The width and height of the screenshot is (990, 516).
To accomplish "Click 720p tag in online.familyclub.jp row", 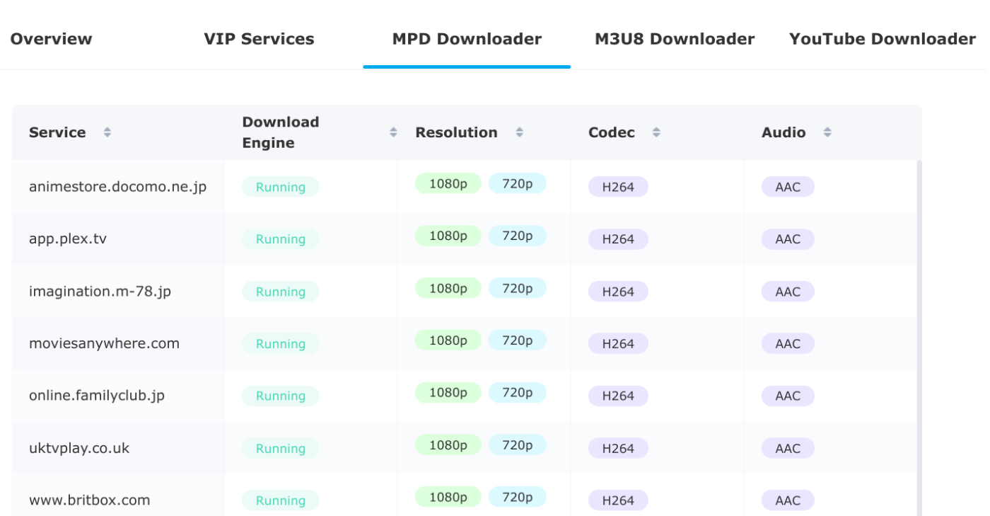I will pyautogui.click(x=518, y=392).
